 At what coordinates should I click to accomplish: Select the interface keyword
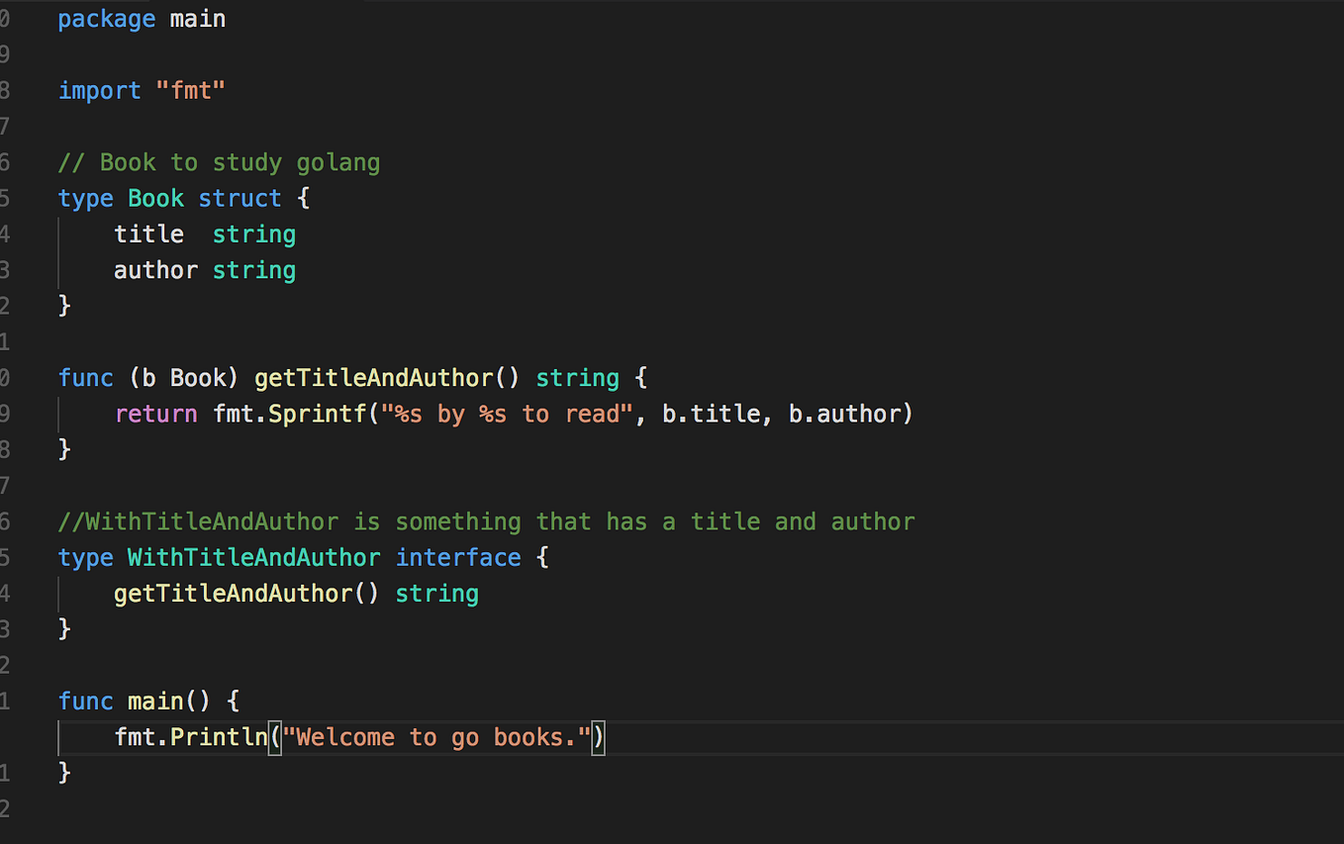458,557
